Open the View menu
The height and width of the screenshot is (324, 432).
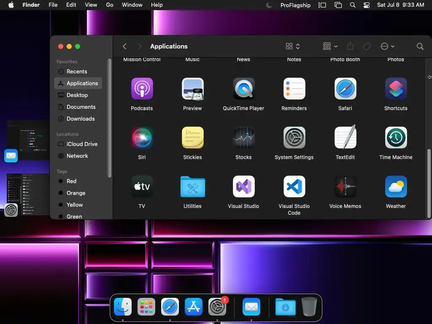[91, 5]
